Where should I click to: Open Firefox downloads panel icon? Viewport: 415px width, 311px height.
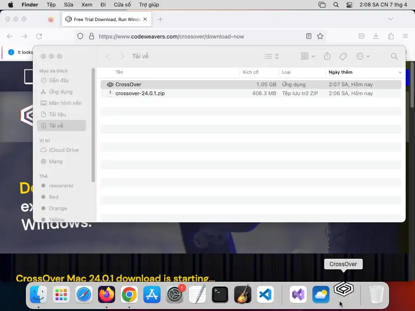point(376,36)
